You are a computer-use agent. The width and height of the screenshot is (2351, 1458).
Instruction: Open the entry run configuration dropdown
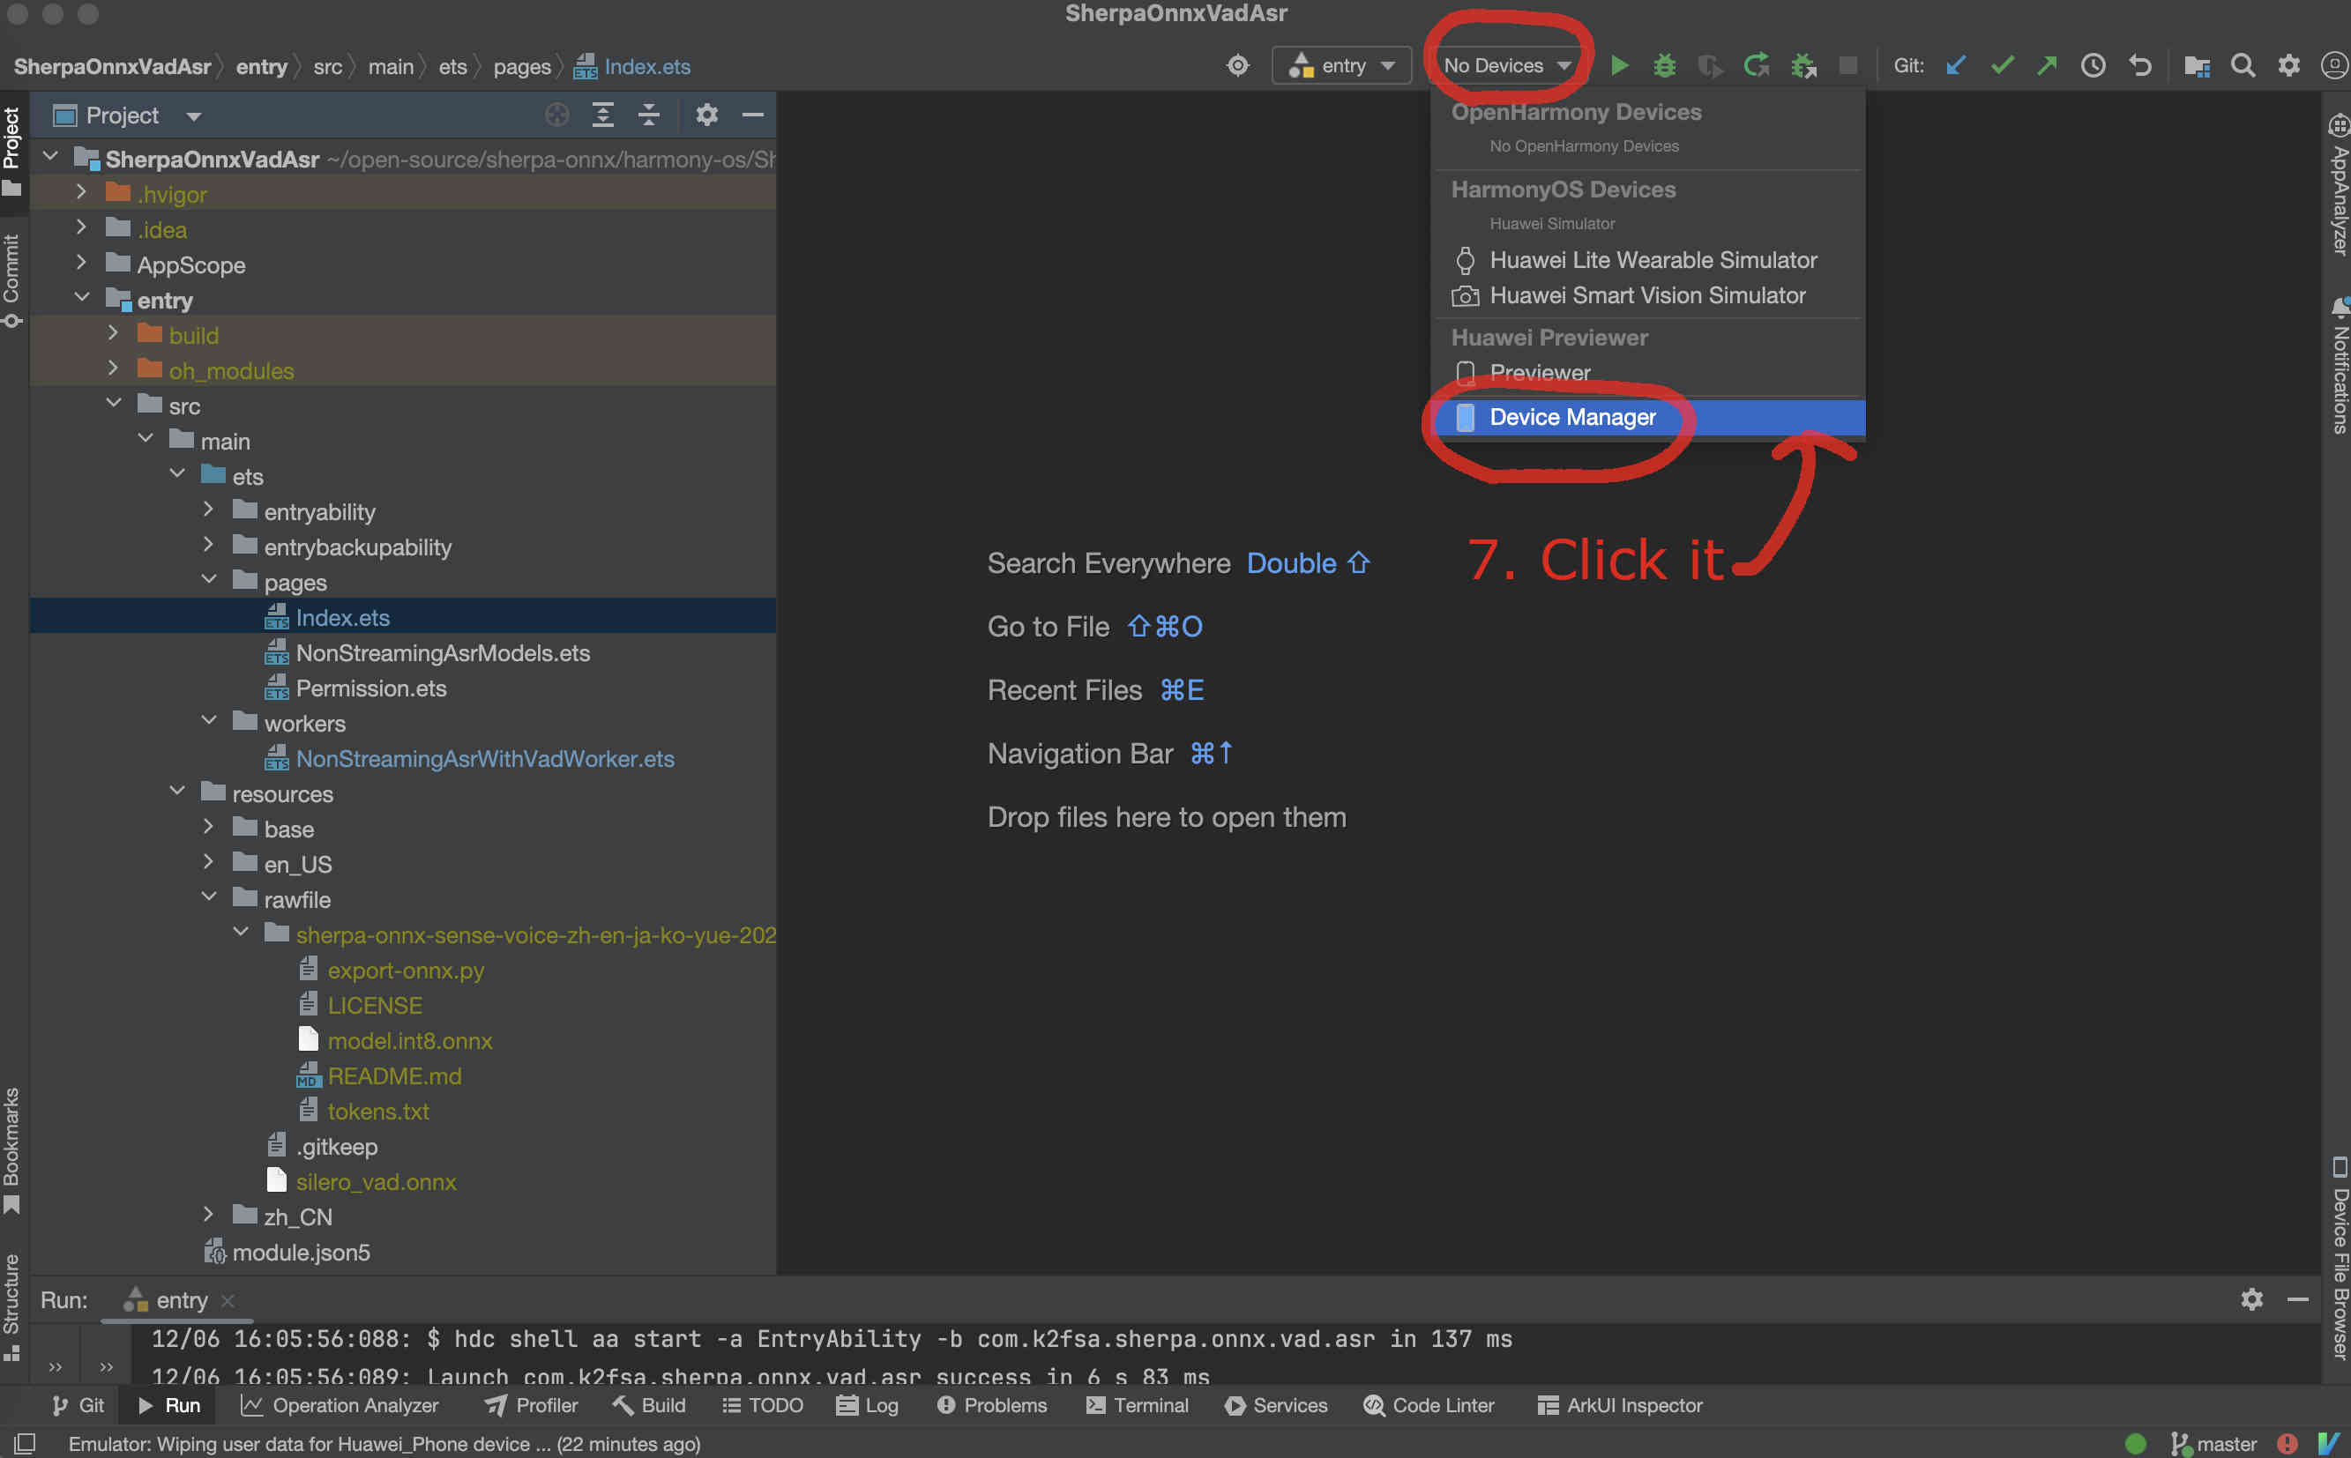coord(1342,65)
